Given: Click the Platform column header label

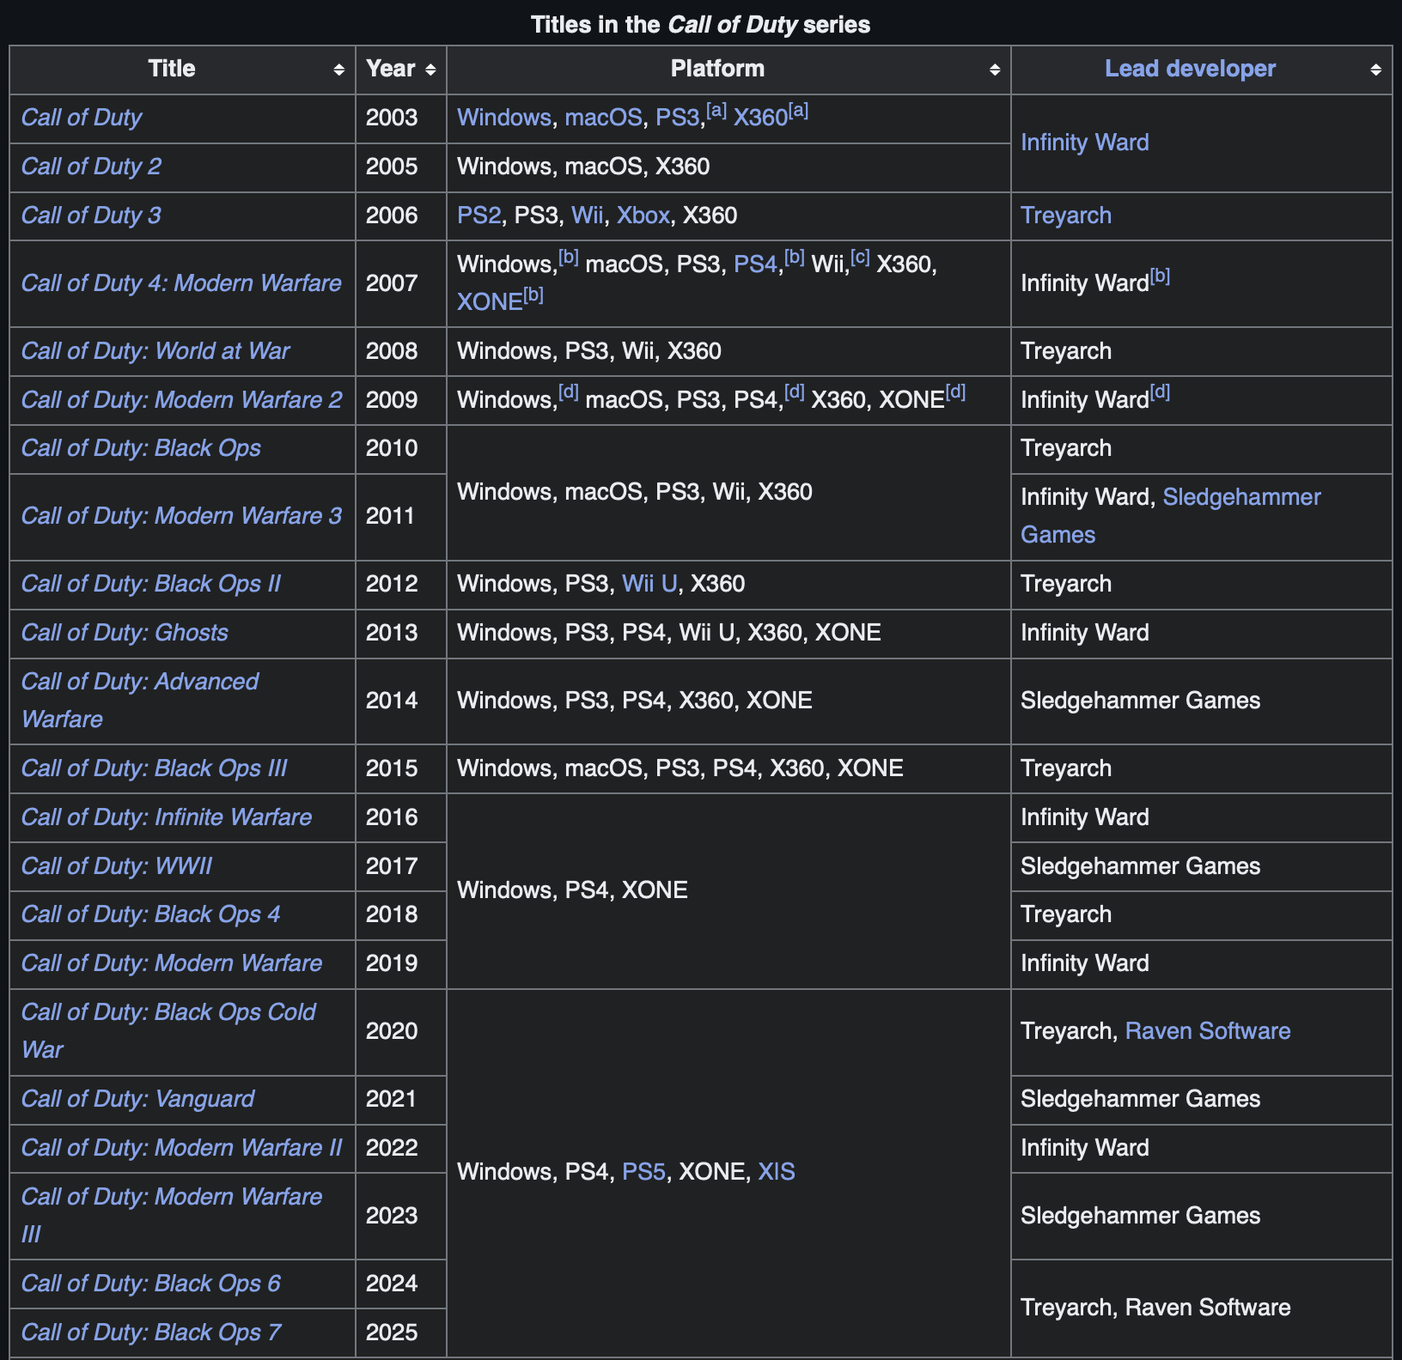Looking at the screenshot, I should point(717,69).
